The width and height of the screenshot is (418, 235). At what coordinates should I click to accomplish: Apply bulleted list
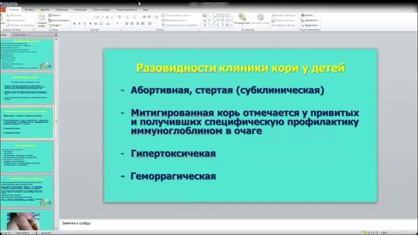point(127,17)
